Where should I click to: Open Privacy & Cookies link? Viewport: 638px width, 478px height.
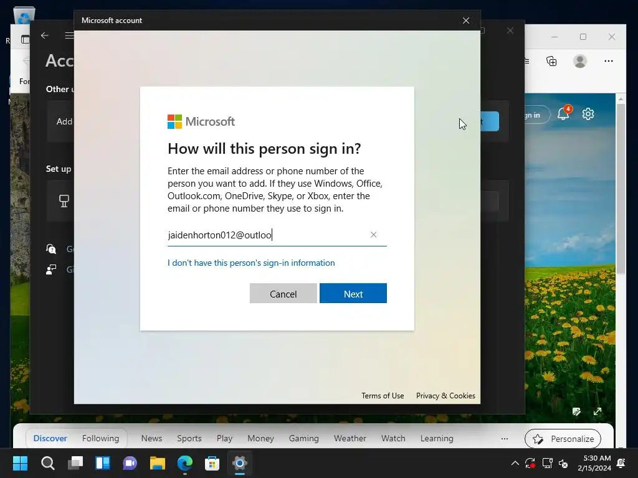click(x=445, y=395)
